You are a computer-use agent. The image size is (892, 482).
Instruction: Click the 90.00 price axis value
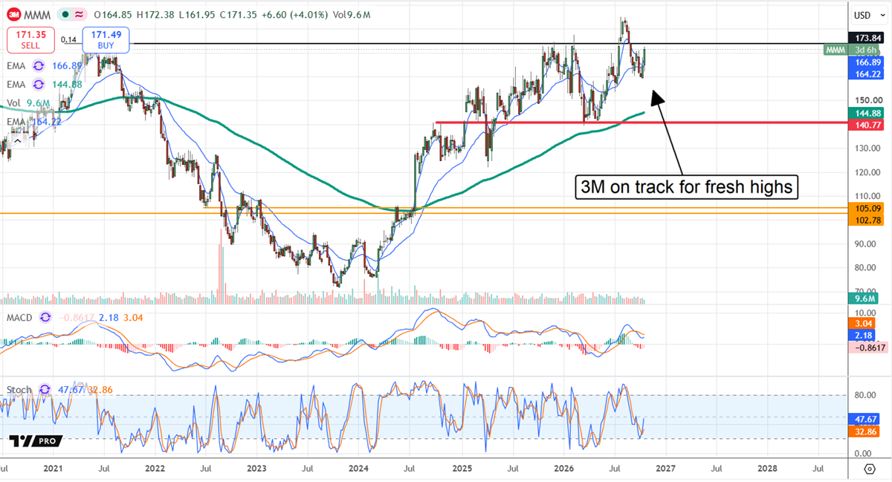click(864, 244)
